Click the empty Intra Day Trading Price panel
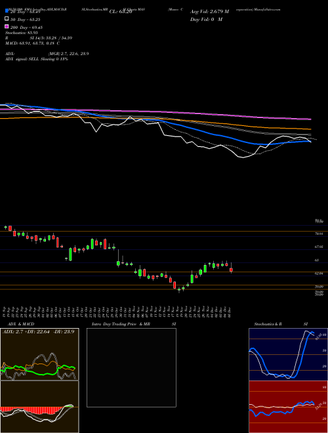Image resolution: width=328 pixels, height=433 pixels. [x=131, y=367]
